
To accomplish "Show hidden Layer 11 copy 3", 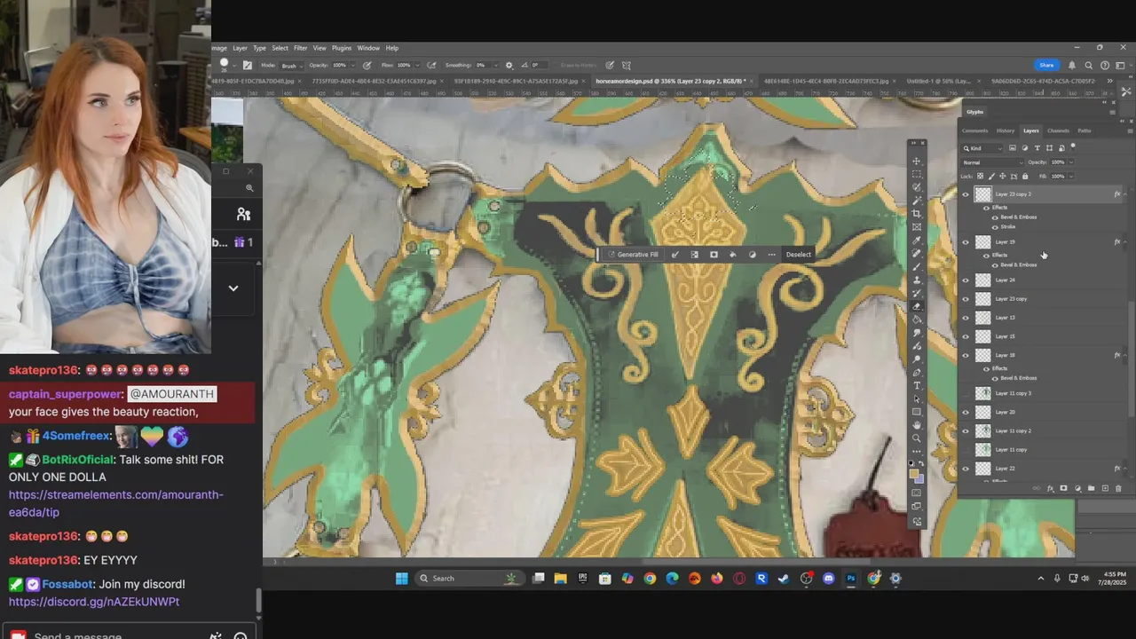I will [x=966, y=393].
